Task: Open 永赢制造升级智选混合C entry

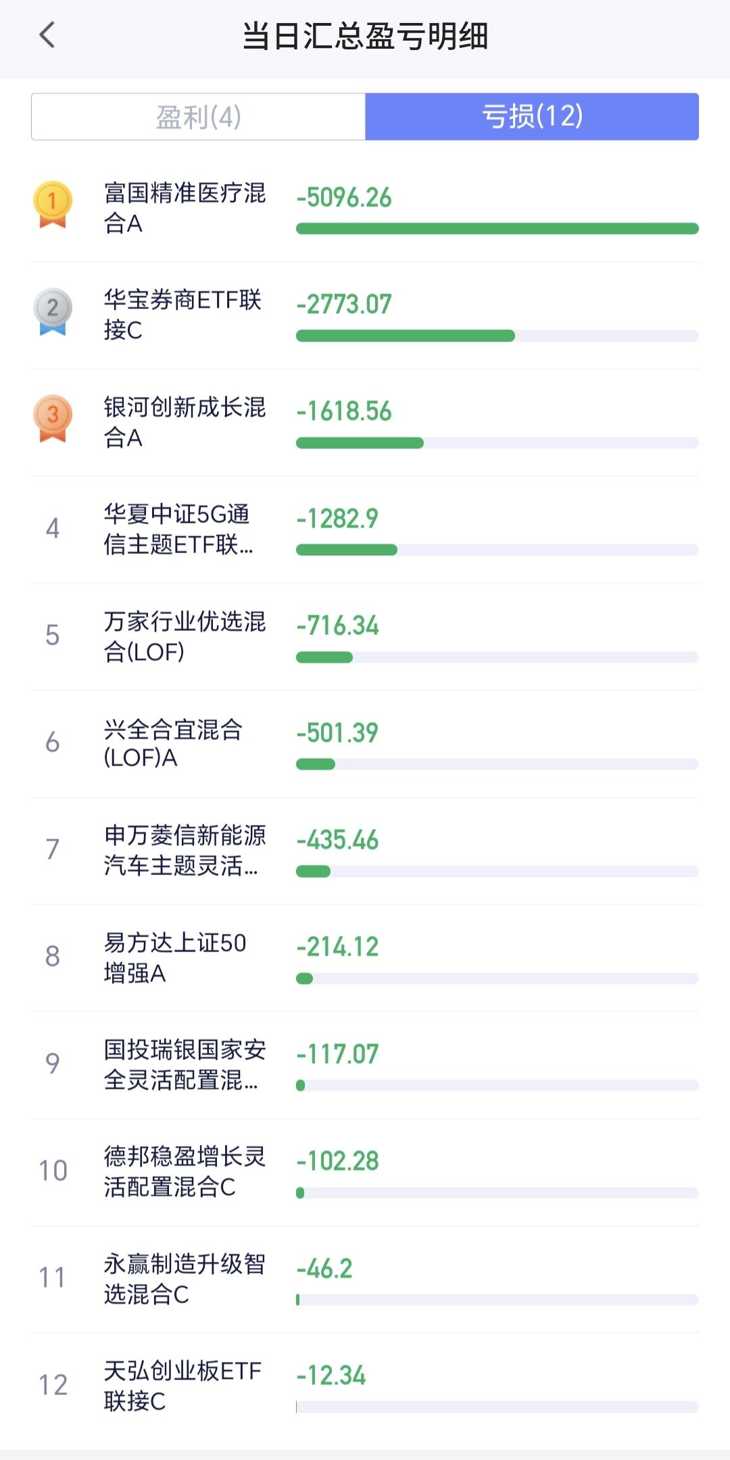Action: tap(365, 1279)
